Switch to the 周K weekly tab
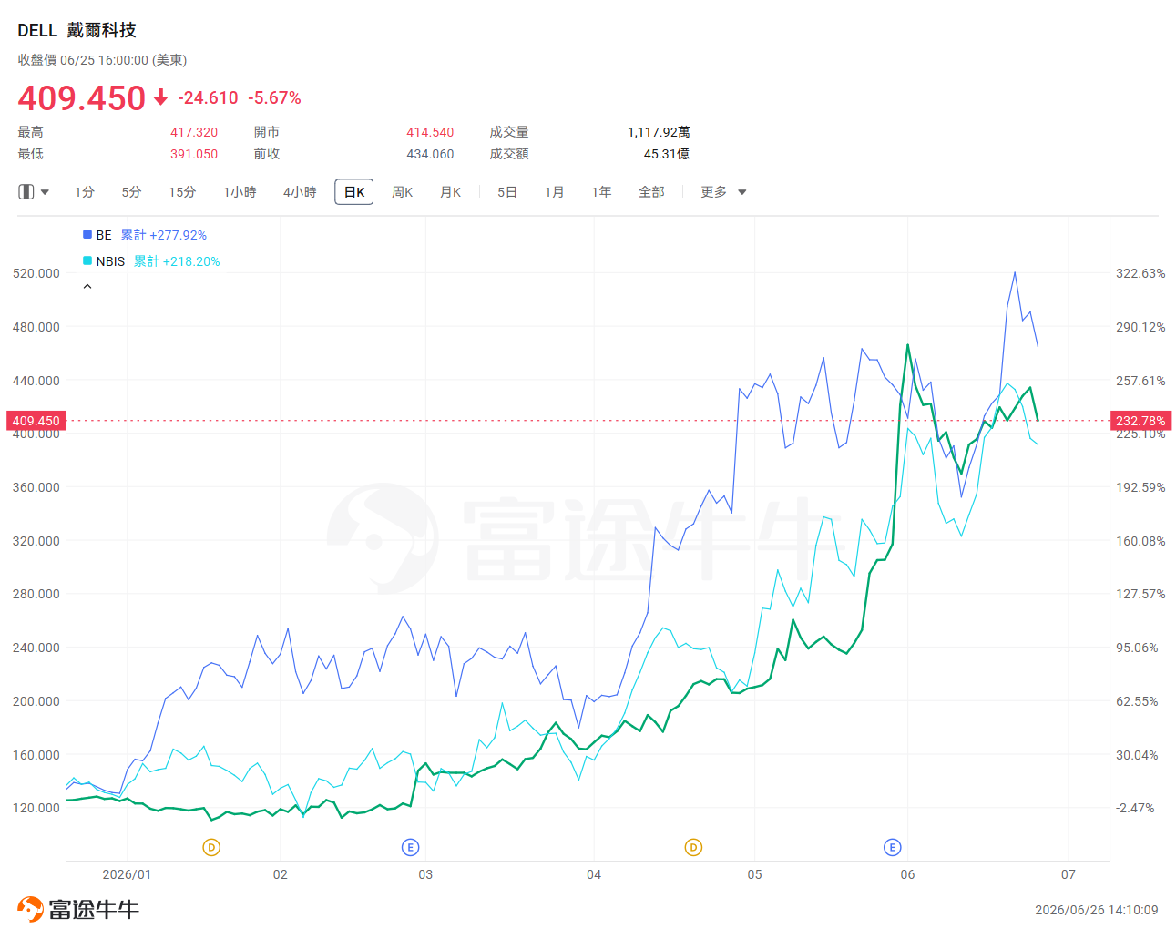Image resolution: width=1176 pixels, height=939 pixels. pos(403,192)
